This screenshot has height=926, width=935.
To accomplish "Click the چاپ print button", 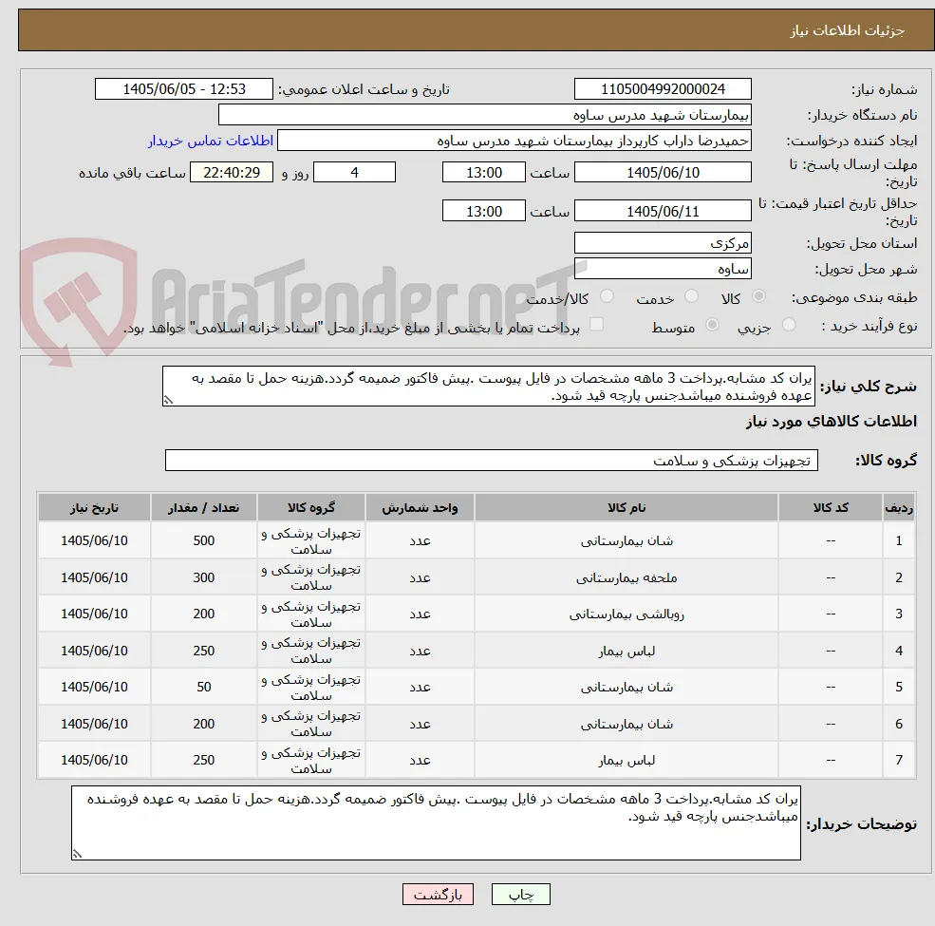I will point(520,895).
